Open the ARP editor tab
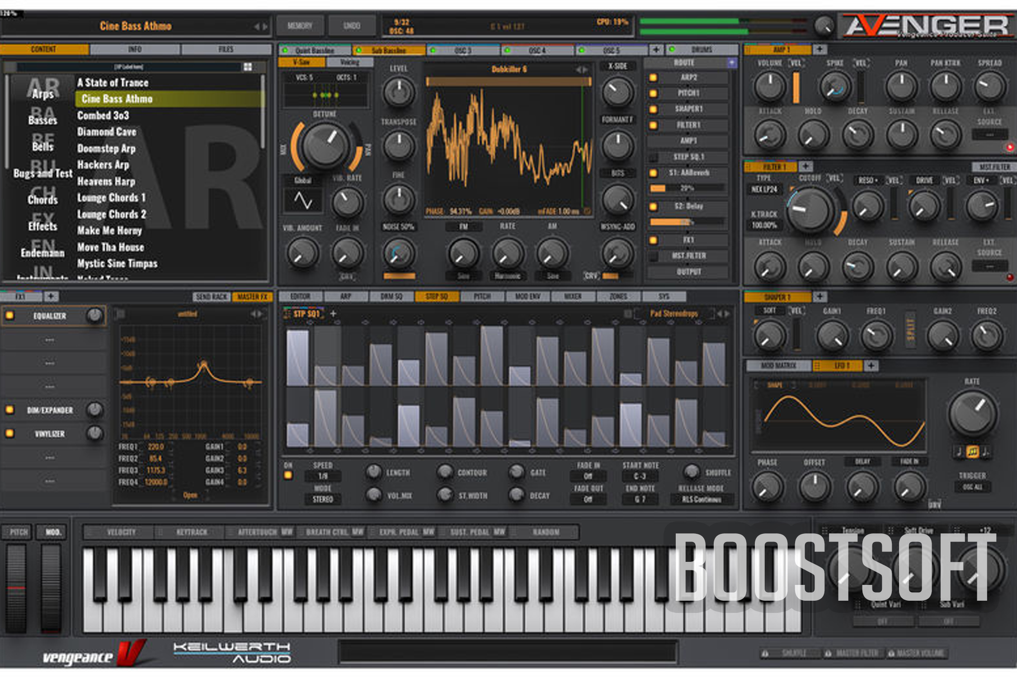 pos(346,297)
